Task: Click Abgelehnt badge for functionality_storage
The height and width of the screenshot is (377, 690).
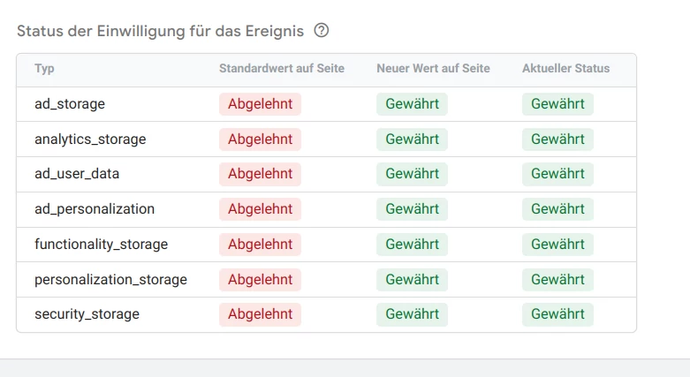Action: [x=260, y=245]
